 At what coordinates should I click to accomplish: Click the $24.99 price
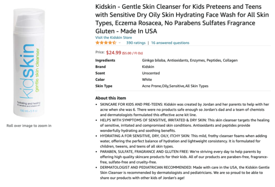[113, 53]
